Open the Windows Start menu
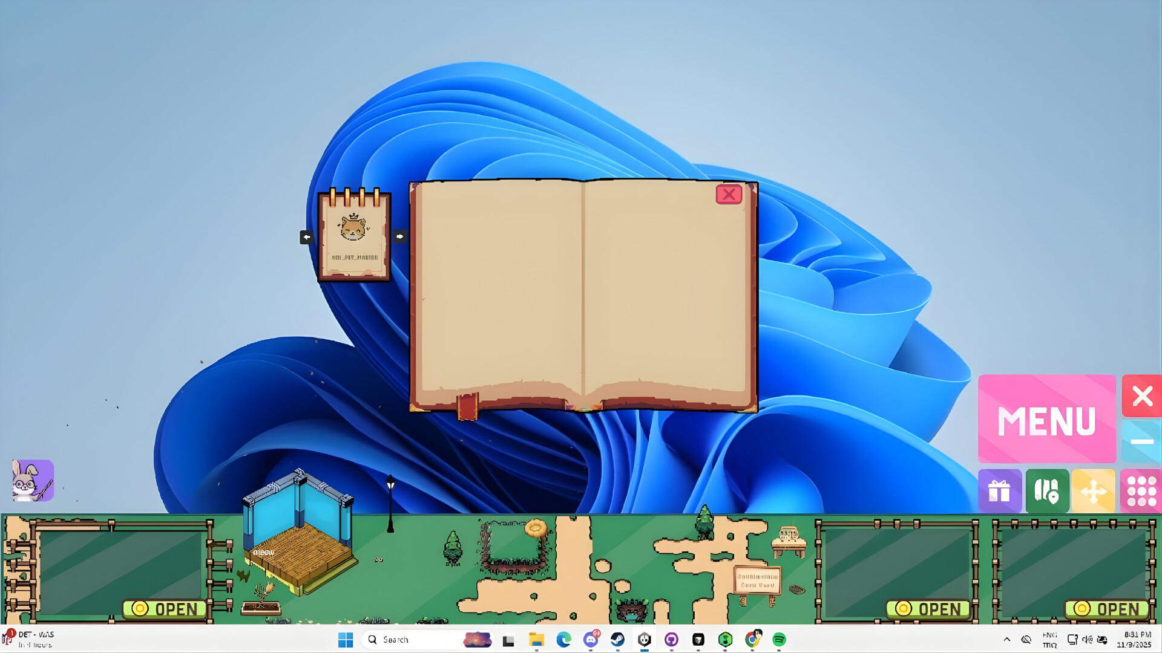Image resolution: width=1162 pixels, height=653 pixels. 346,638
